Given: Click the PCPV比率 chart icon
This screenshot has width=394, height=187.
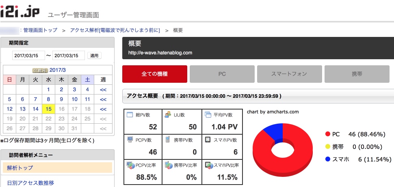Looking at the screenshot, I should pos(130,166).
